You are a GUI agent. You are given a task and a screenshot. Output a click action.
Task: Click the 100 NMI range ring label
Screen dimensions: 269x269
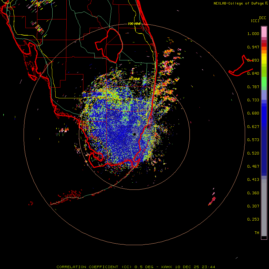point(134,24)
